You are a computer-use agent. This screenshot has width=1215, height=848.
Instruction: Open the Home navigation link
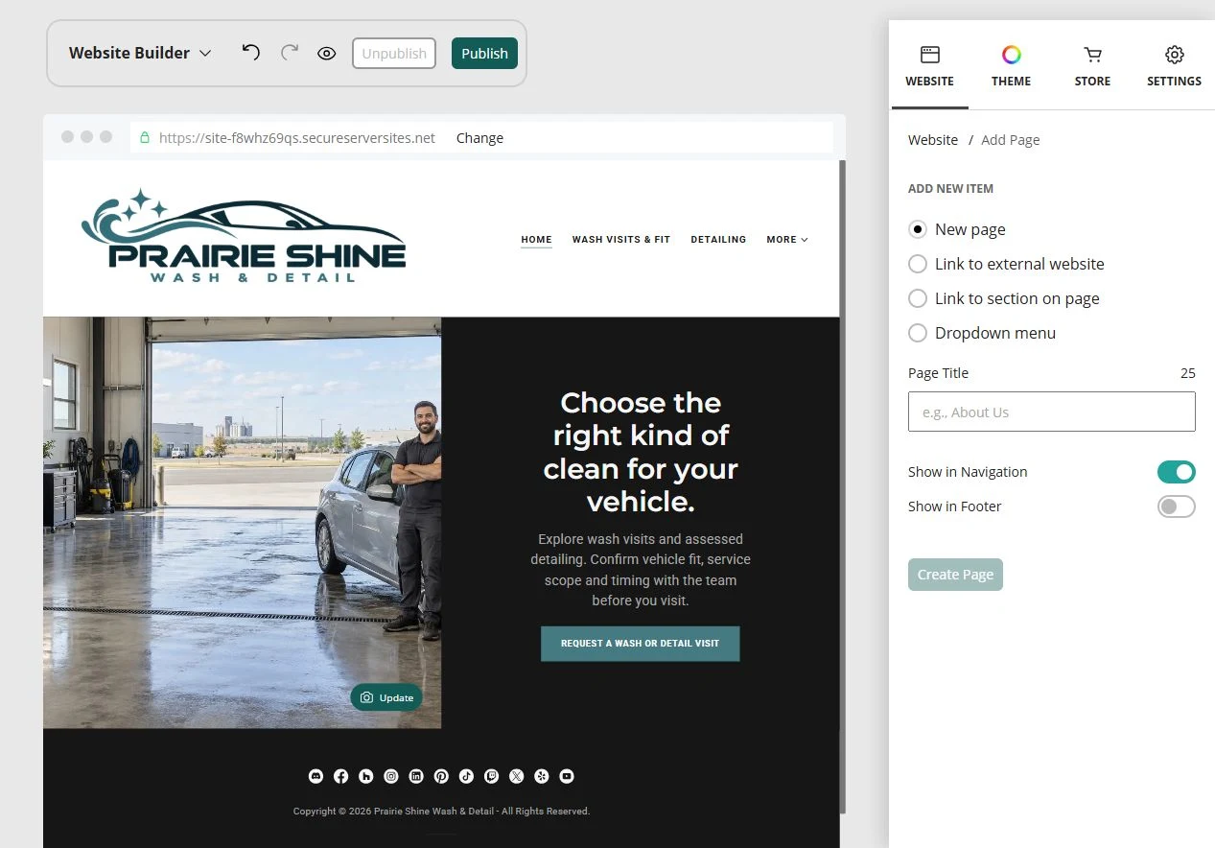tap(536, 240)
